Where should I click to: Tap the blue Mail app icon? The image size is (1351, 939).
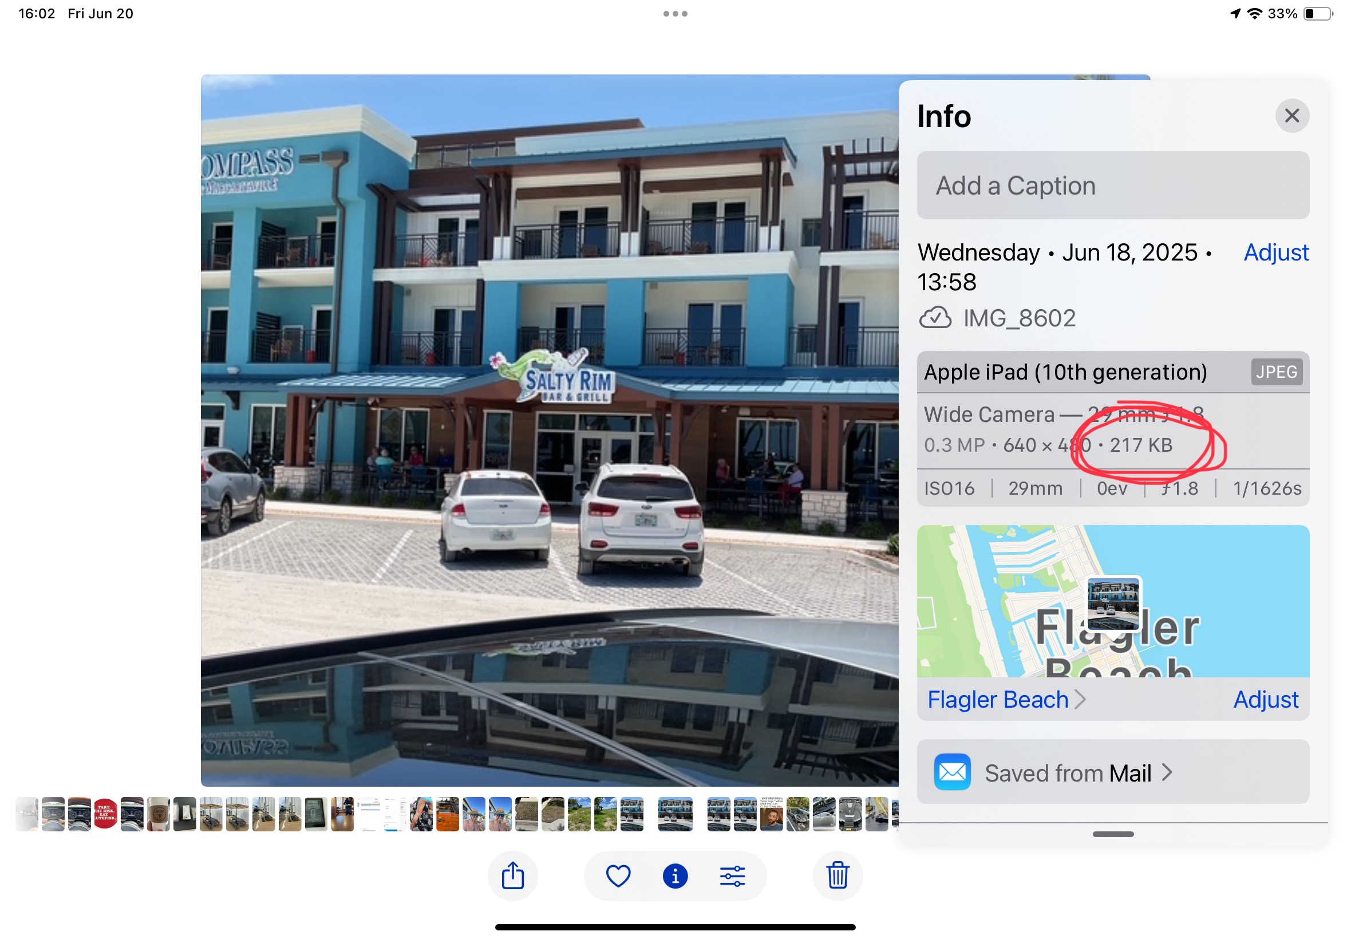(x=951, y=772)
